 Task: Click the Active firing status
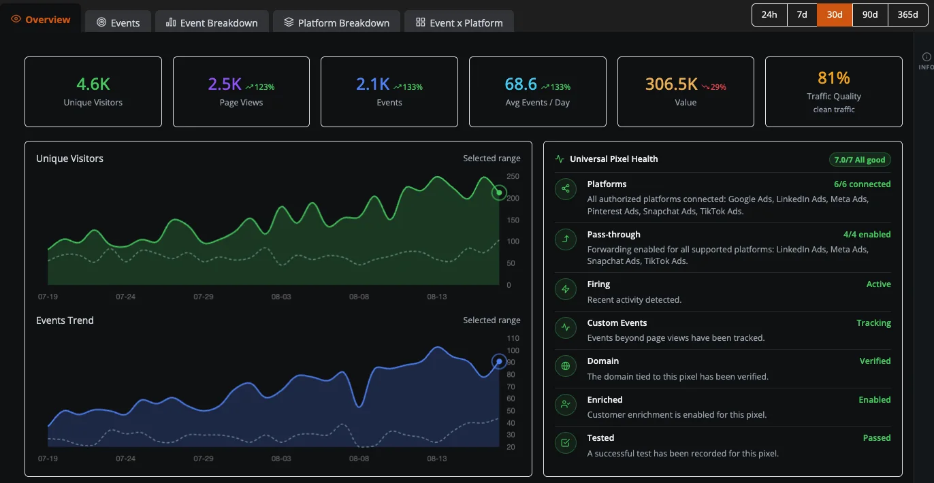878,284
